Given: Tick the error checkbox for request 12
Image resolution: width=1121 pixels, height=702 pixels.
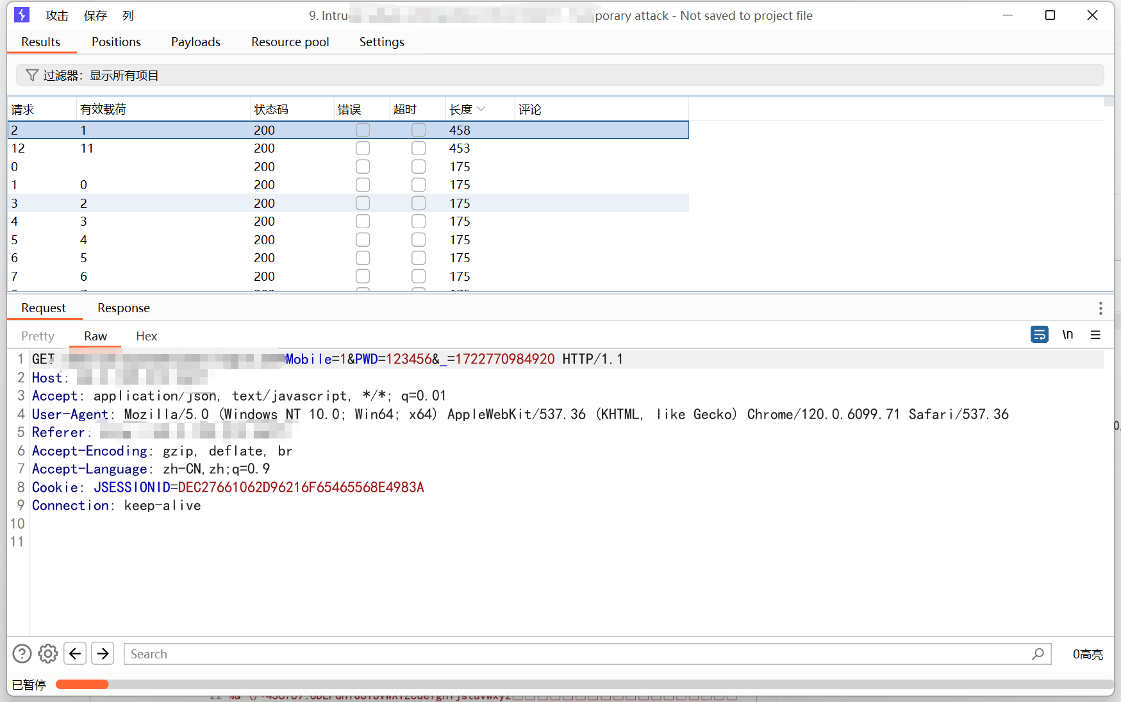Looking at the screenshot, I should pos(363,148).
